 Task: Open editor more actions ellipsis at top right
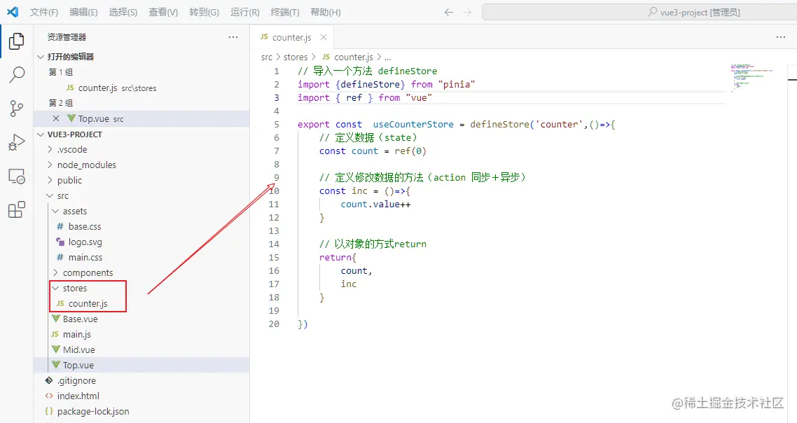coord(781,37)
